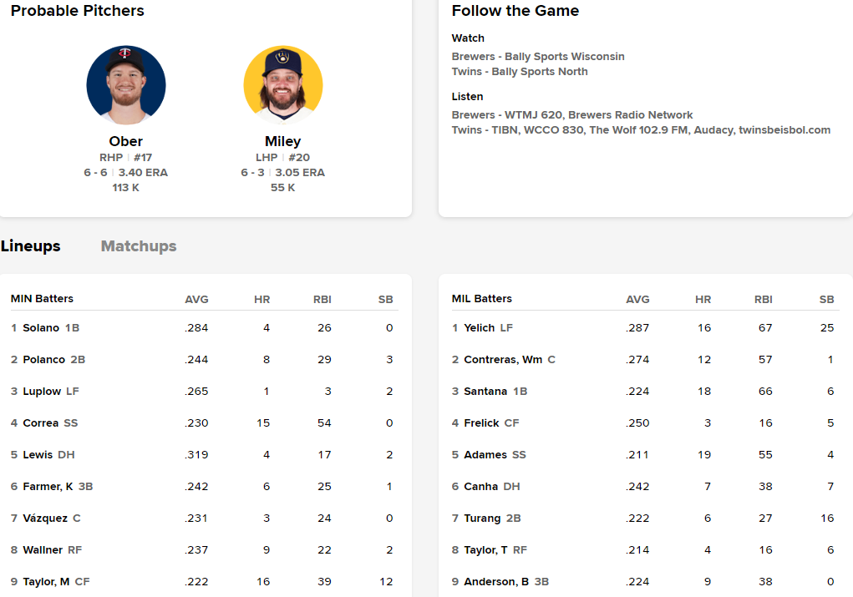This screenshot has height=597, width=853.
Task: Click Miley's pitcher headshot photo
Action: [x=283, y=85]
